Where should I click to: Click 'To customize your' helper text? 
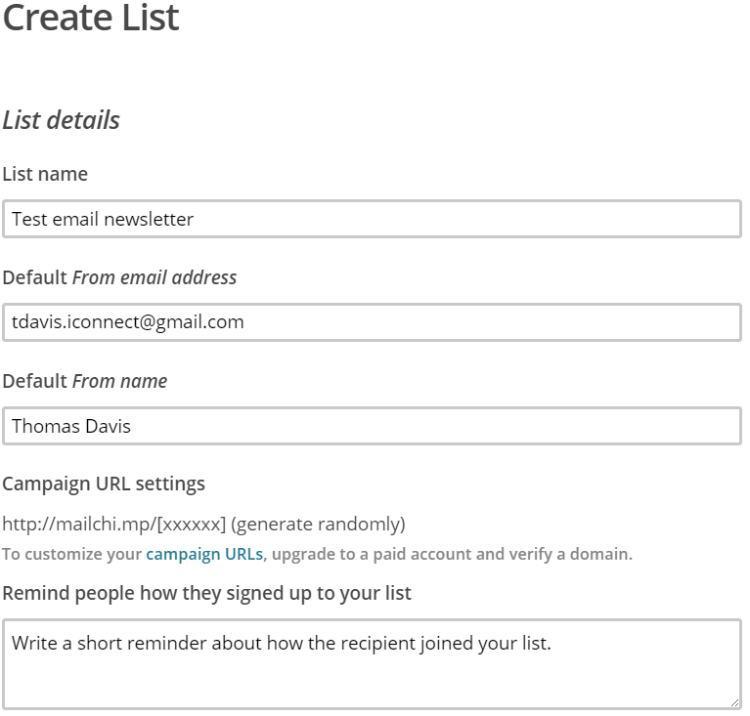coord(71,555)
